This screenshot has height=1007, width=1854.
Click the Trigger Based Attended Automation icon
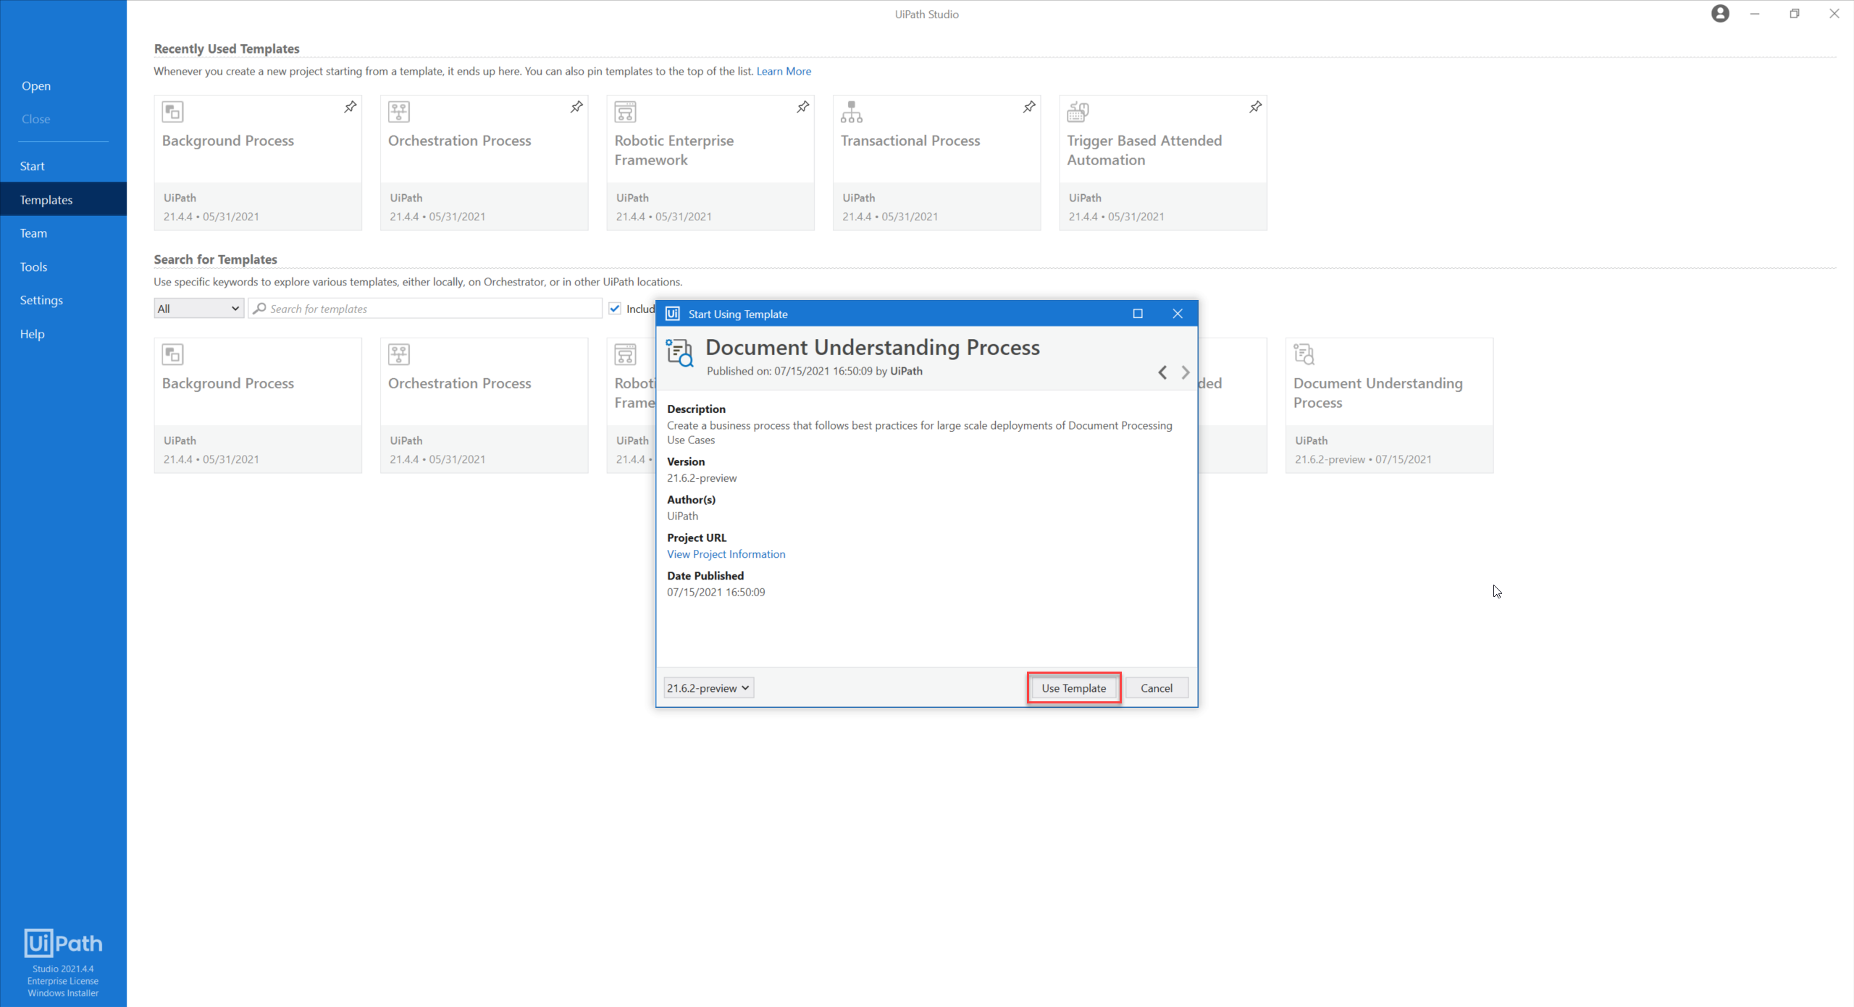[1078, 112]
